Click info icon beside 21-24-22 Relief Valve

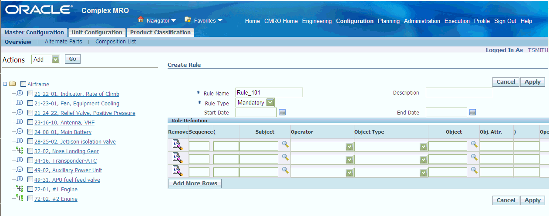coord(19,112)
